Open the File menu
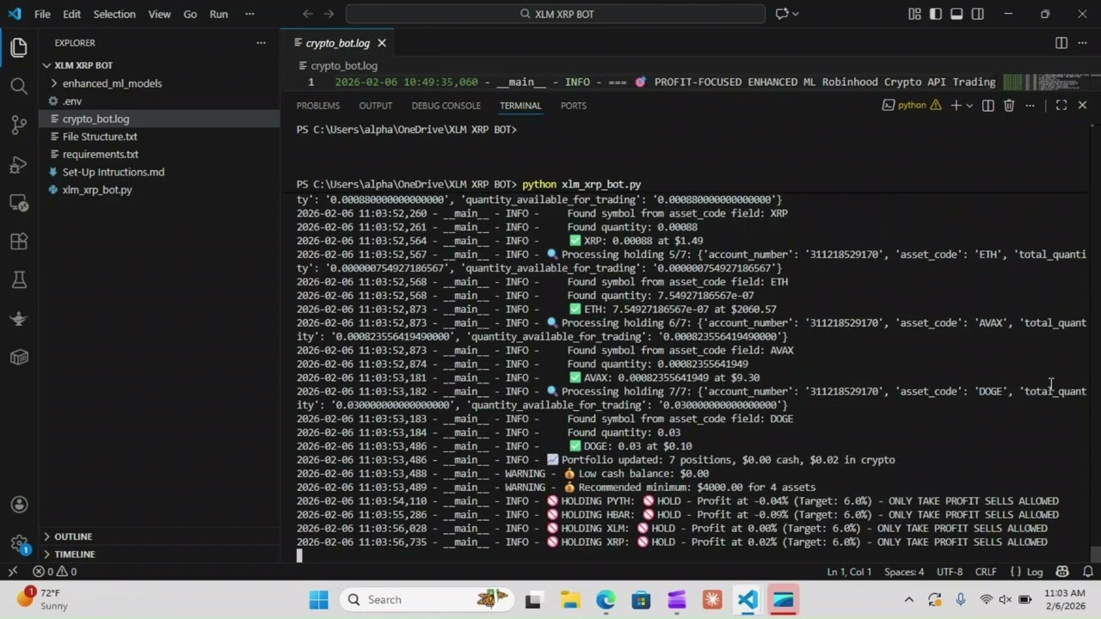 [x=42, y=14]
